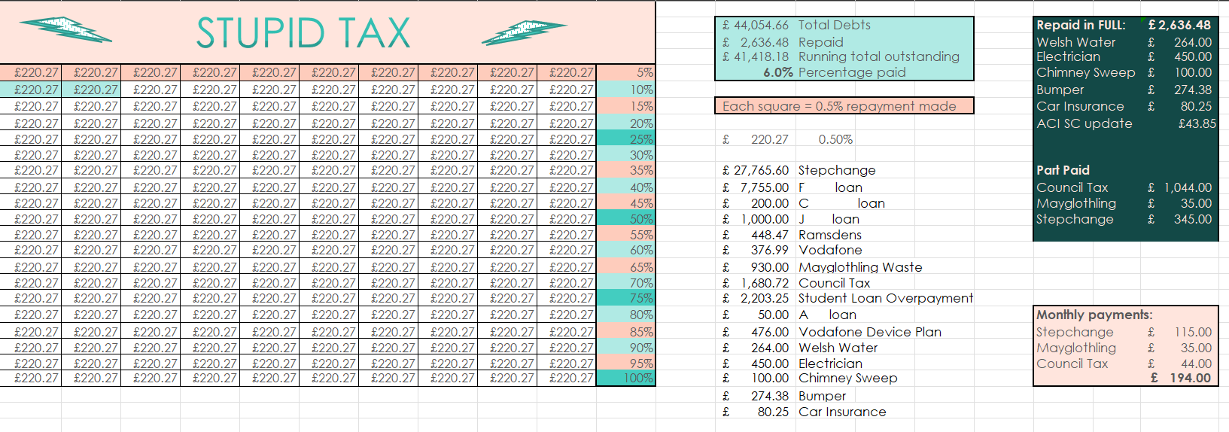
Task: Select the 25% milestone cell
Action: pos(625,139)
